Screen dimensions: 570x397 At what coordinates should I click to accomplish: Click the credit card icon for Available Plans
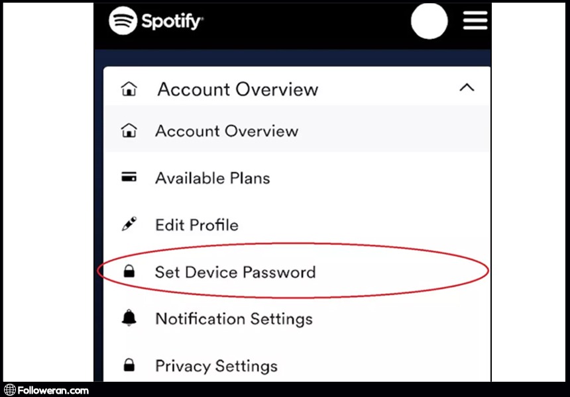coord(129,177)
